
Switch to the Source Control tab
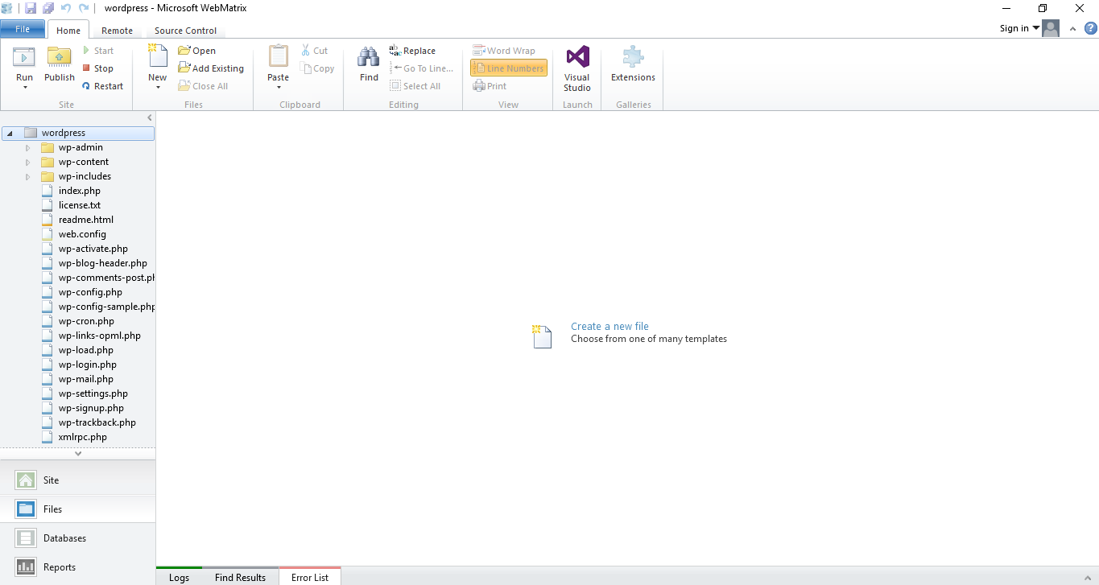tap(185, 31)
